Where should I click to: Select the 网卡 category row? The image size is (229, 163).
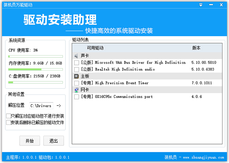pyautogui.click(x=147, y=90)
